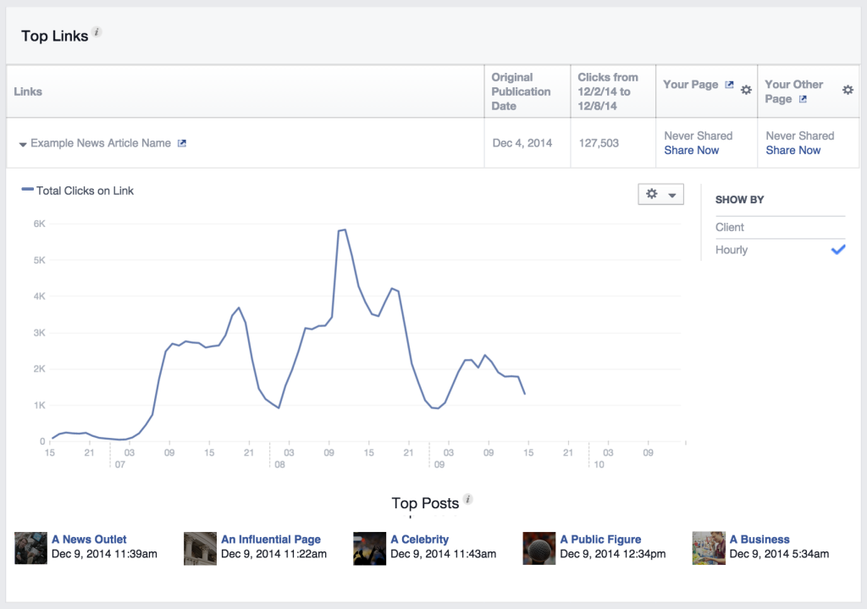Image resolution: width=867 pixels, height=609 pixels.
Task: Select Hourly in the Show By menu
Action: point(731,249)
